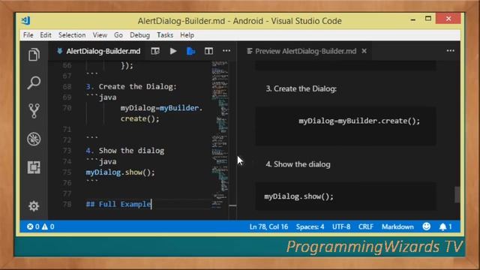Click '4. Show the dialog' in preview

298,164
